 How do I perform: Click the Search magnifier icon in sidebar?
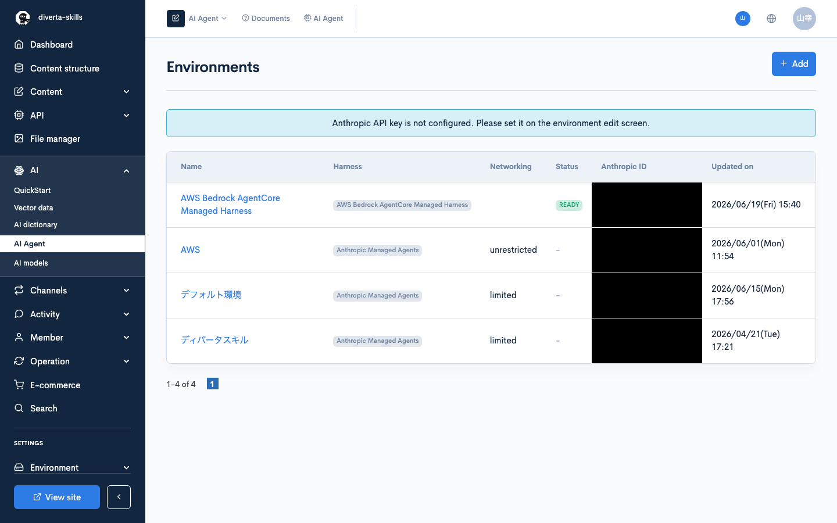click(x=19, y=408)
